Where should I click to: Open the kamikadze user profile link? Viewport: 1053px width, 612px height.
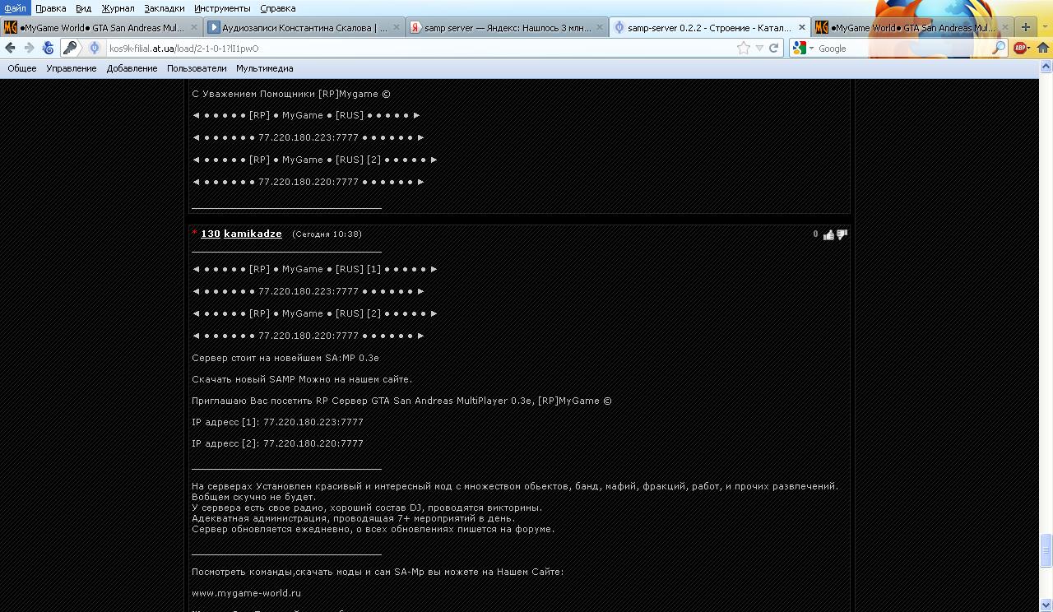253,234
